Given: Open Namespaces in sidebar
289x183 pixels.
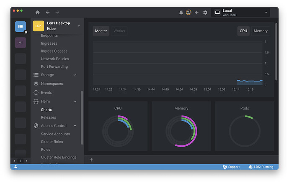Looking at the screenshot, I should 52,84.
